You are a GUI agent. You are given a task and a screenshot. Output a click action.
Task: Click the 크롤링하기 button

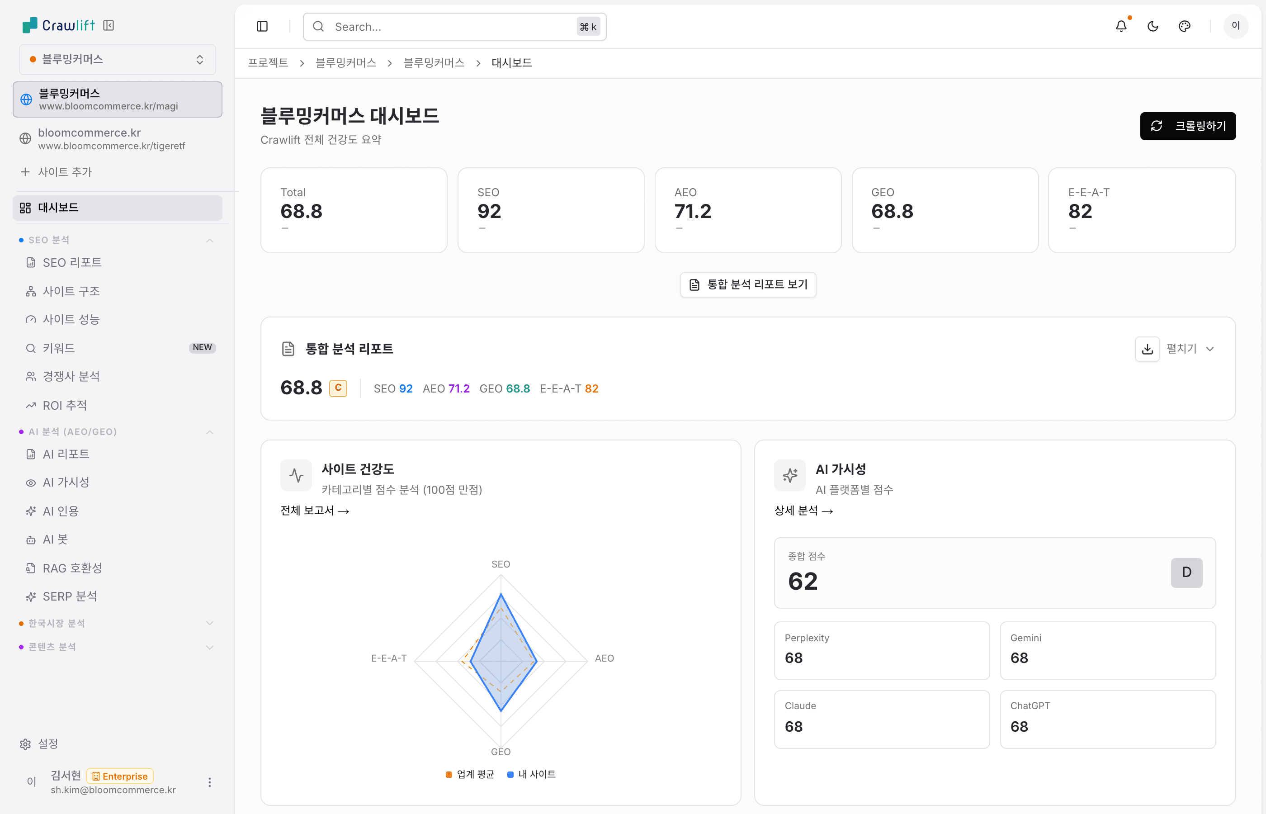pyautogui.click(x=1188, y=126)
